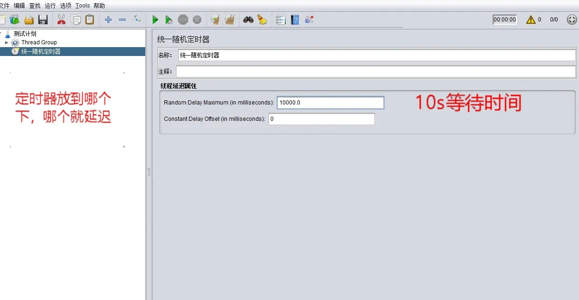The width and height of the screenshot is (579, 300).
Task: Open the Function Helper list icon
Action: 281,20
